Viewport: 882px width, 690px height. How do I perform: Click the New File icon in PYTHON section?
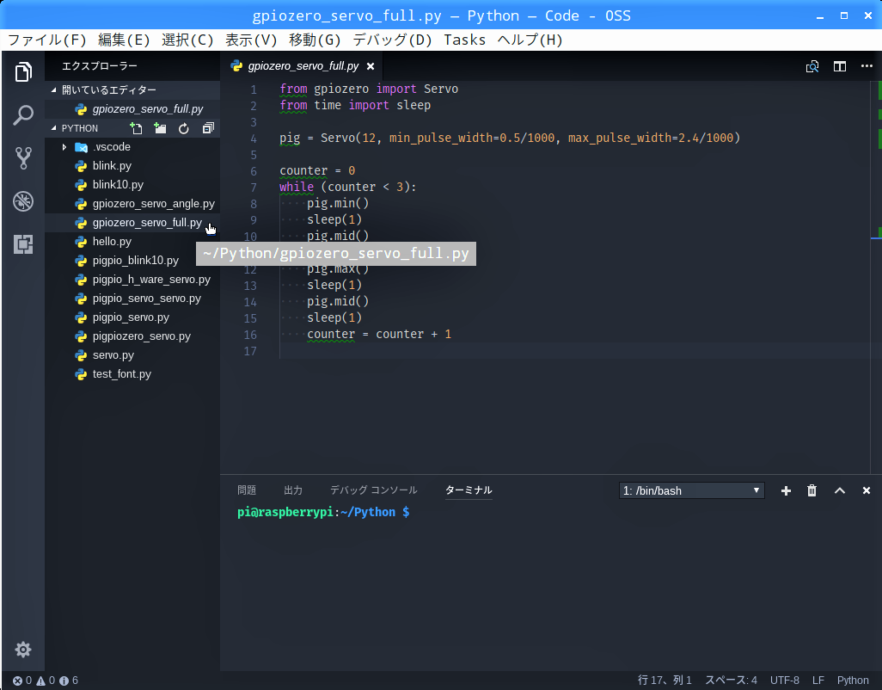136,128
